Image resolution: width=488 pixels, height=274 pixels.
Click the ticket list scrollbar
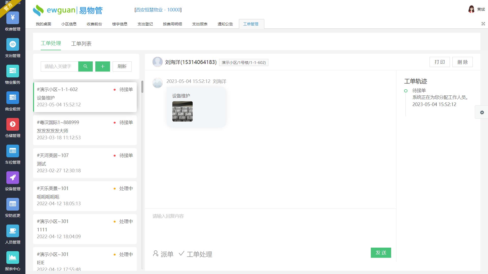[x=142, y=87]
